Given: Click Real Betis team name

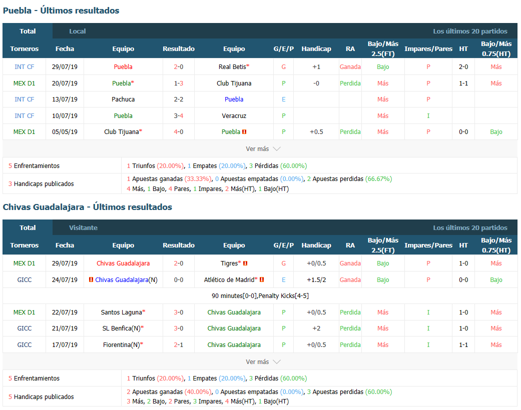Looking at the screenshot, I should [232, 66].
